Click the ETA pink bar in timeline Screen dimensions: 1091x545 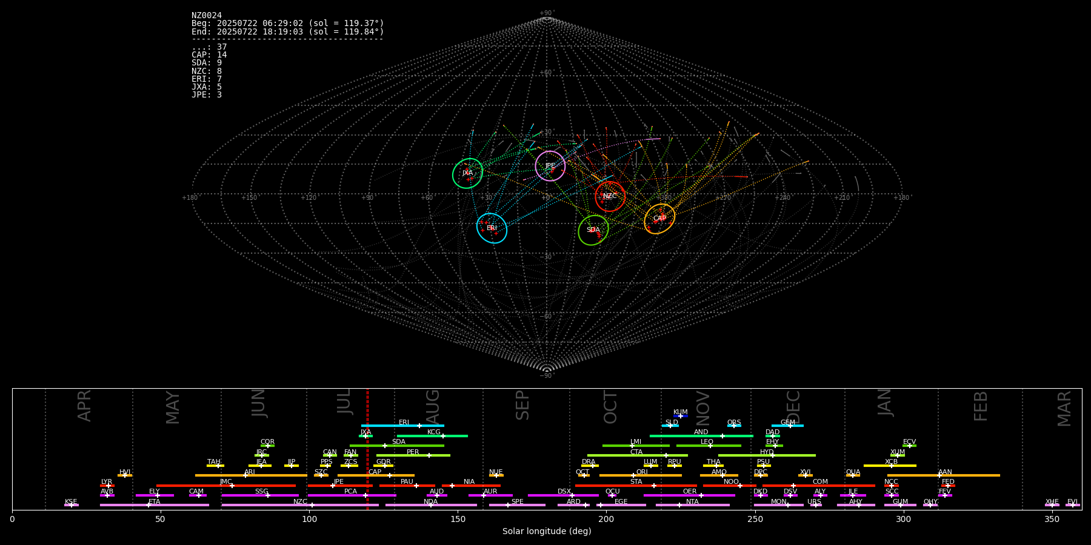point(155,505)
